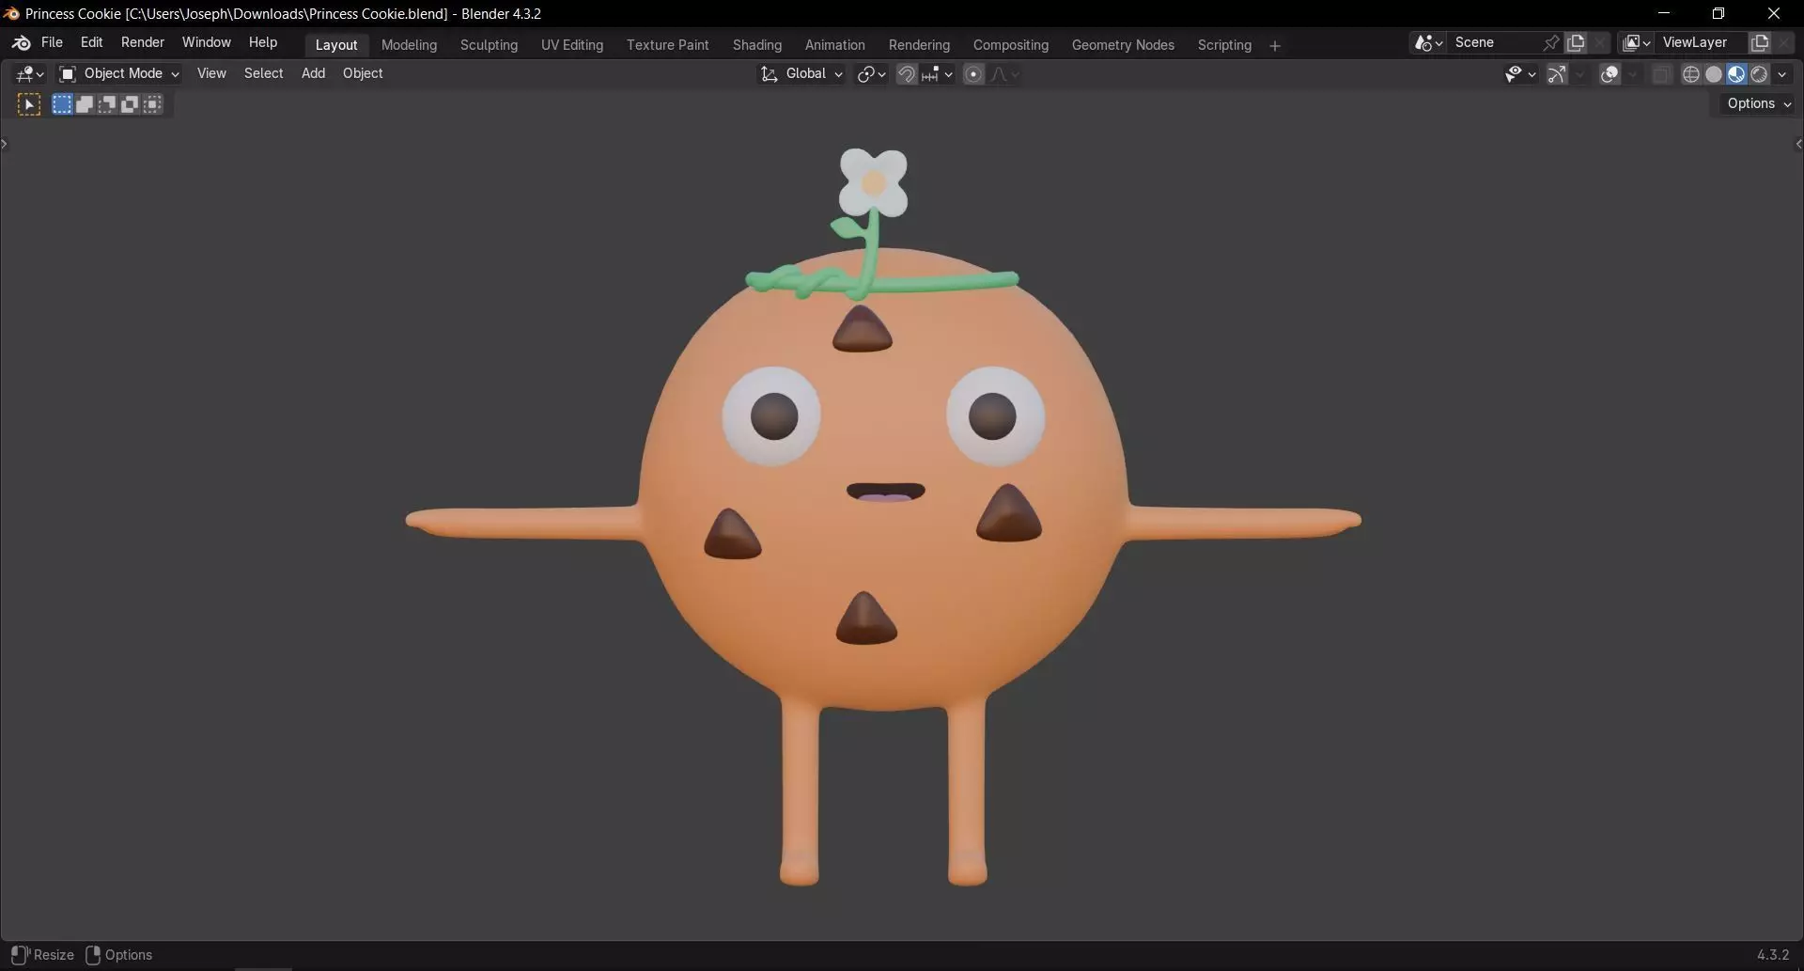Switch to the Scripting workspace tab
Image resolution: width=1804 pixels, height=971 pixels.
[x=1223, y=45]
